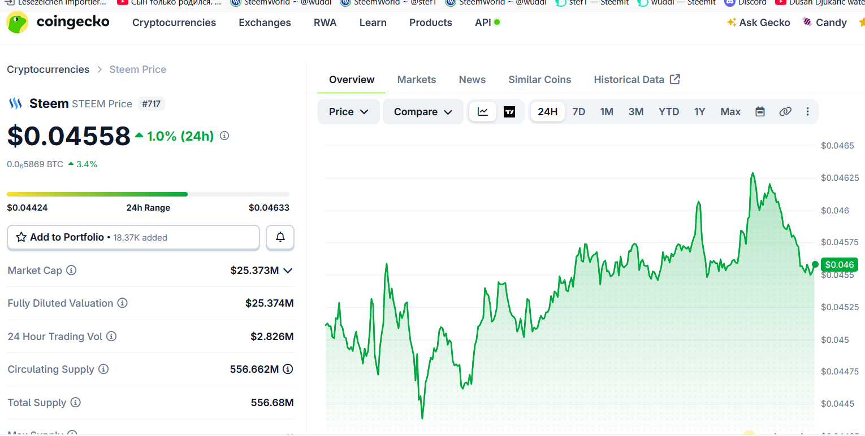Click the BTC price text below price
865x436 pixels.
pos(35,164)
